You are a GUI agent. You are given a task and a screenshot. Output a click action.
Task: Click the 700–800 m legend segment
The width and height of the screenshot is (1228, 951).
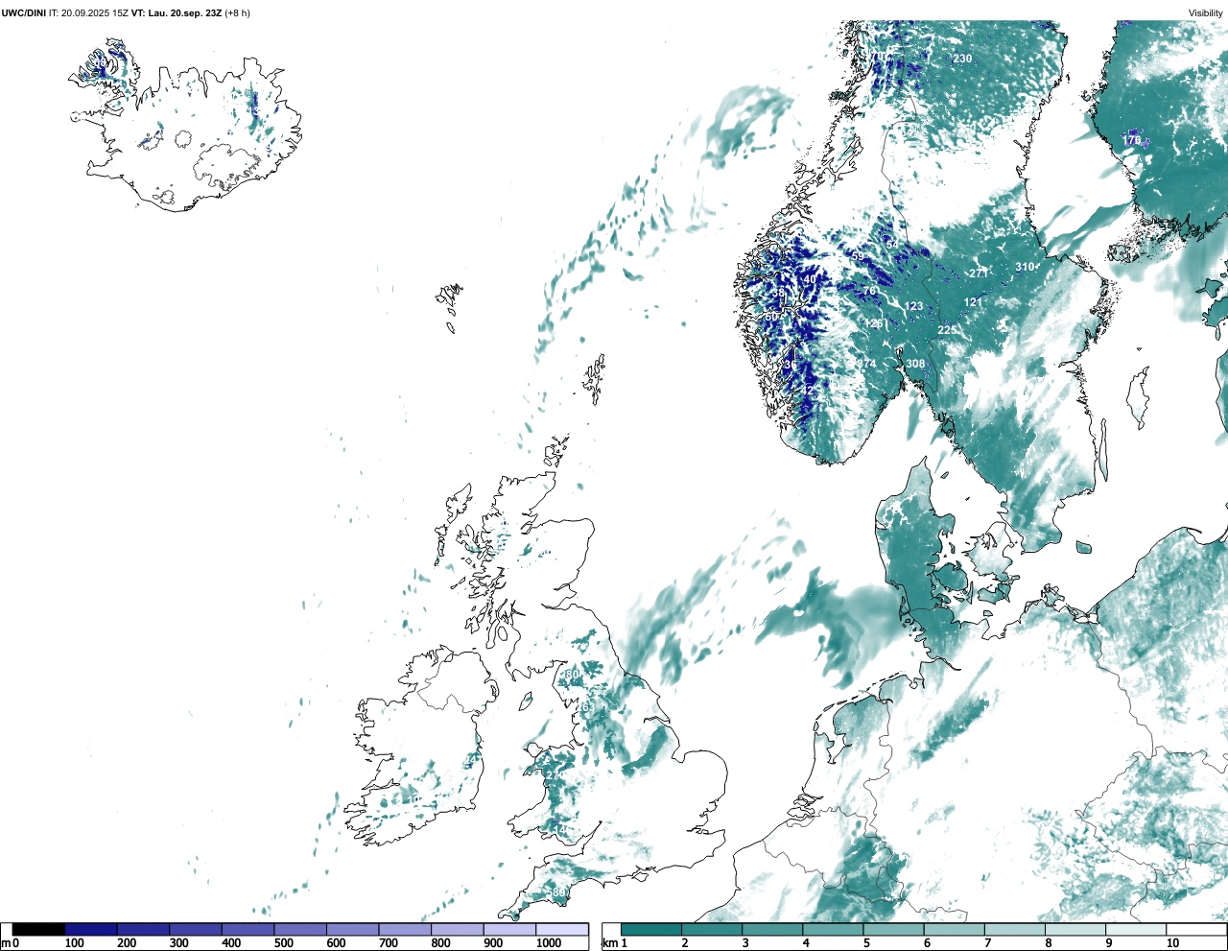(405, 929)
